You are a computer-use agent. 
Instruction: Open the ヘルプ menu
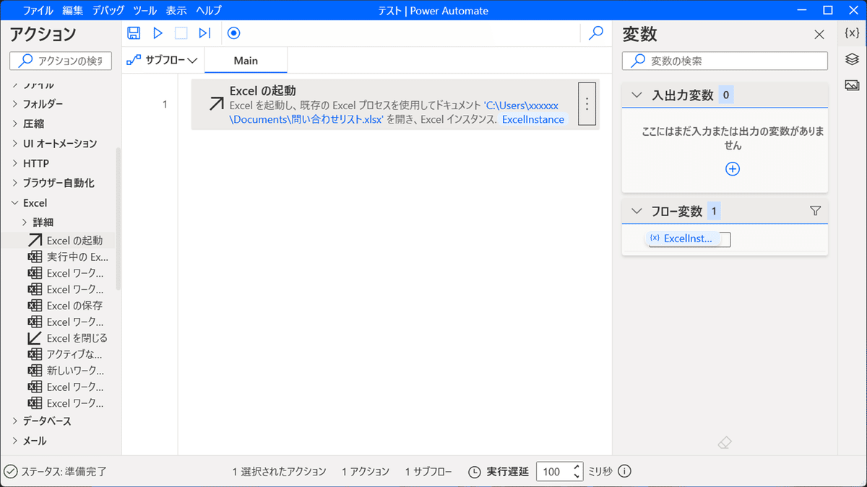pyautogui.click(x=209, y=11)
